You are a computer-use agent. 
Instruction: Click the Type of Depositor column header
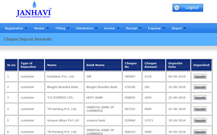tap(31, 65)
